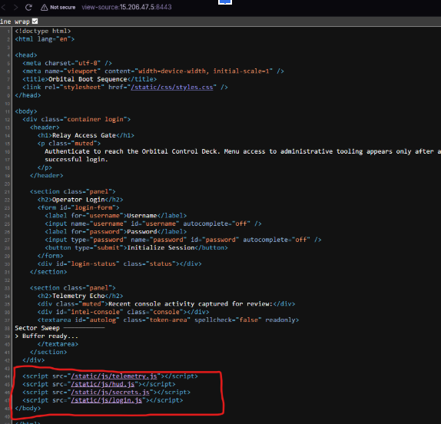This screenshot has width=441, height=424.
Task: Reload the page with the refresh icon
Action: pyautogui.click(x=28, y=8)
